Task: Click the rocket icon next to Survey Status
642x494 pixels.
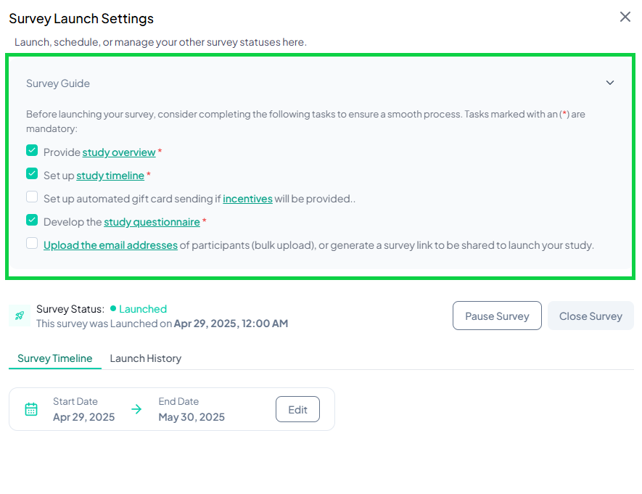Action: pyautogui.click(x=20, y=316)
